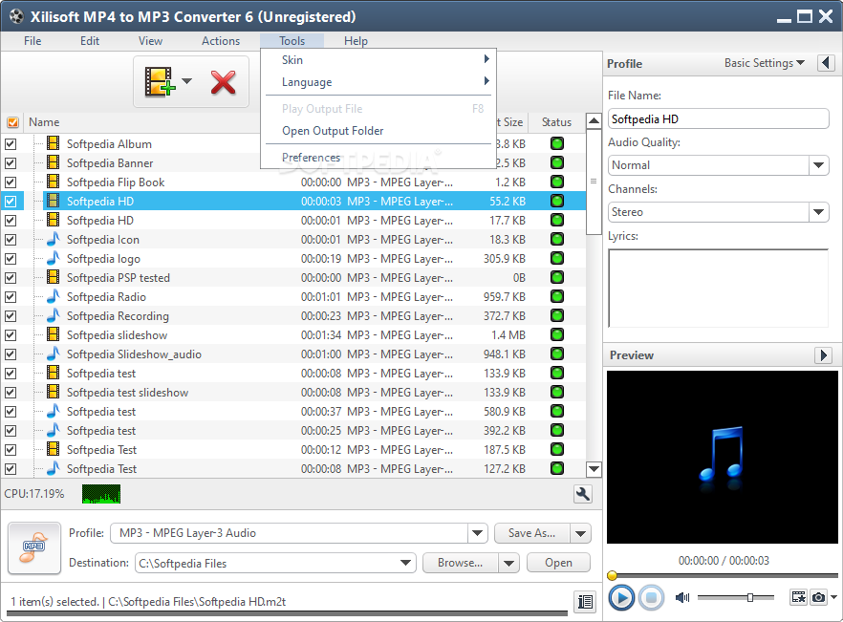Uncheck Softpedia Slideshow_audio checkbox
The width and height of the screenshot is (843, 622).
(x=11, y=354)
